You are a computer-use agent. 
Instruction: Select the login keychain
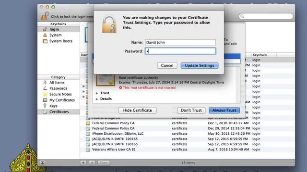pos(59,29)
